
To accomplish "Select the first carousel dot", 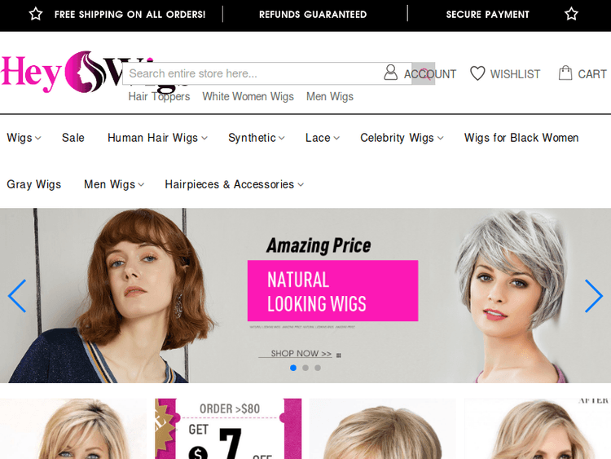I will [293, 368].
